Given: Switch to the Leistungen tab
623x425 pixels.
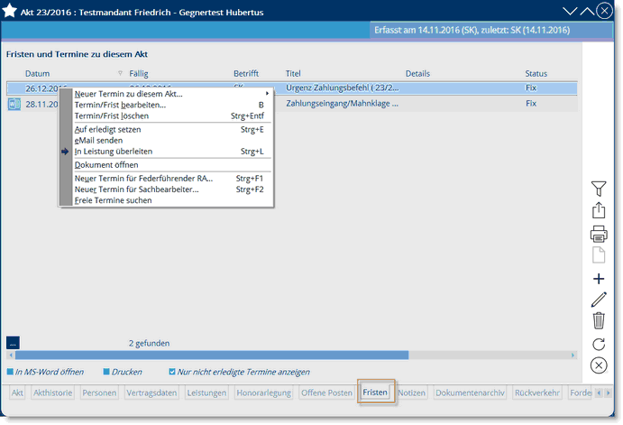Looking at the screenshot, I should [206, 393].
